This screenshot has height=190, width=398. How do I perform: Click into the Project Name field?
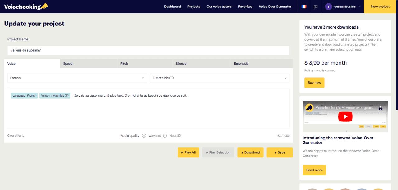tap(148, 50)
